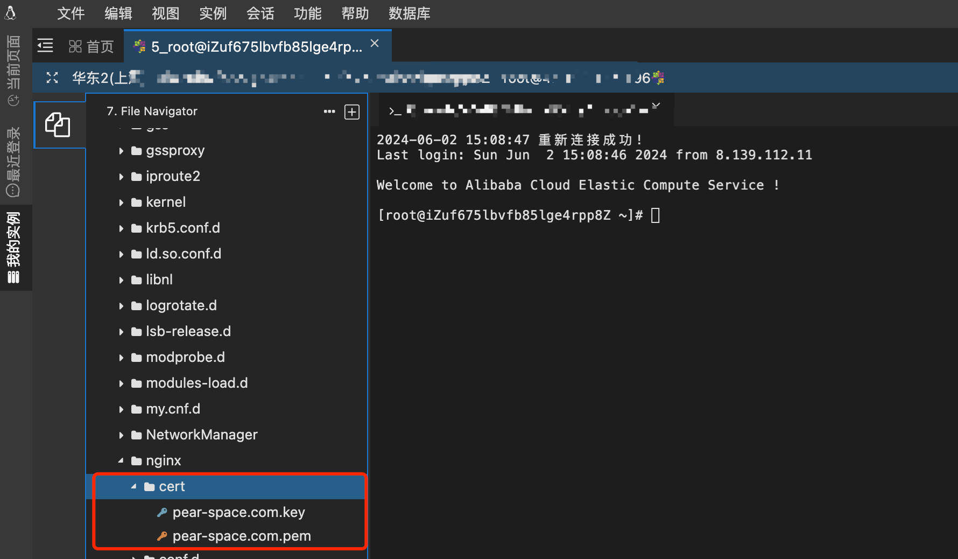The height and width of the screenshot is (559, 958).
Task: Select the NetworkManager tree row
Action: tap(227, 435)
